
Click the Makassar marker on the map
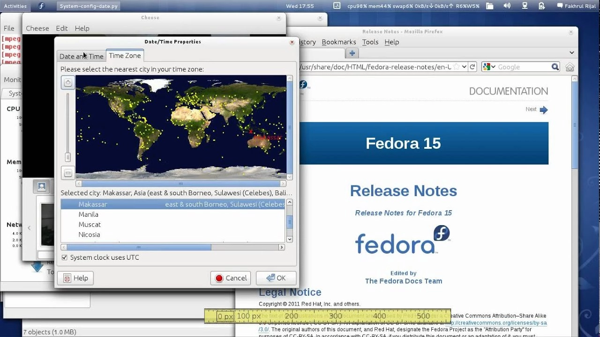tap(251, 132)
